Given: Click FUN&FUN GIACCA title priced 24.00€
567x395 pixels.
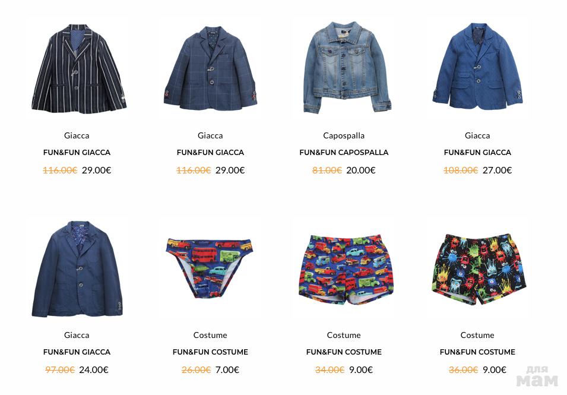Looking at the screenshot, I should point(77,352).
